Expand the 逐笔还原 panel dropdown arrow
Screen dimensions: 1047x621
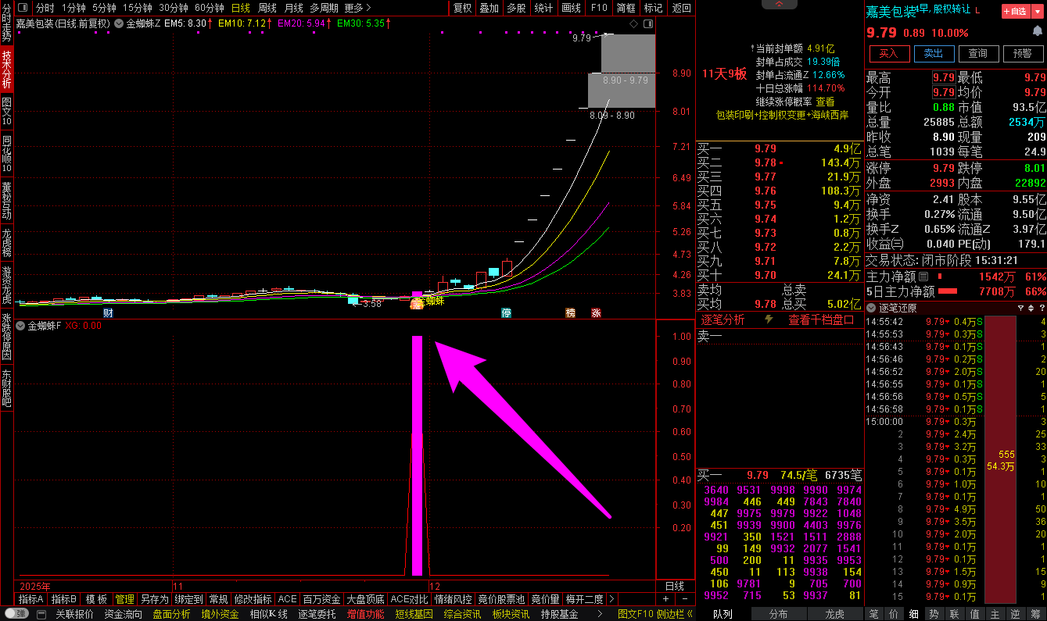[x=871, y=308]
